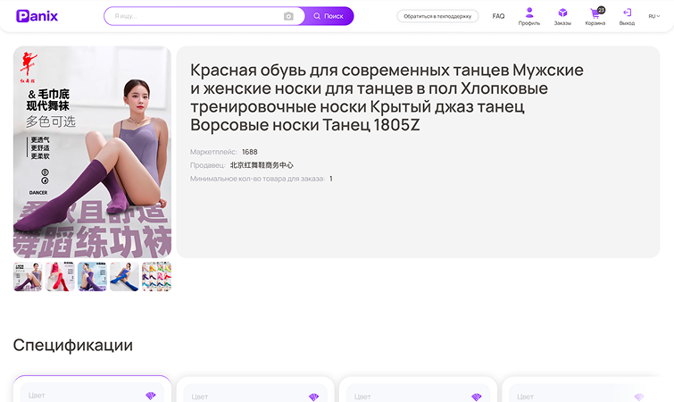The height and width of the screenshot is (402, 674).
Task: Click the main product image of purple socks
Action: 92,152
